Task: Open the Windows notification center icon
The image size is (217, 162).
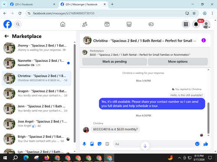Action: coord(210,158)
